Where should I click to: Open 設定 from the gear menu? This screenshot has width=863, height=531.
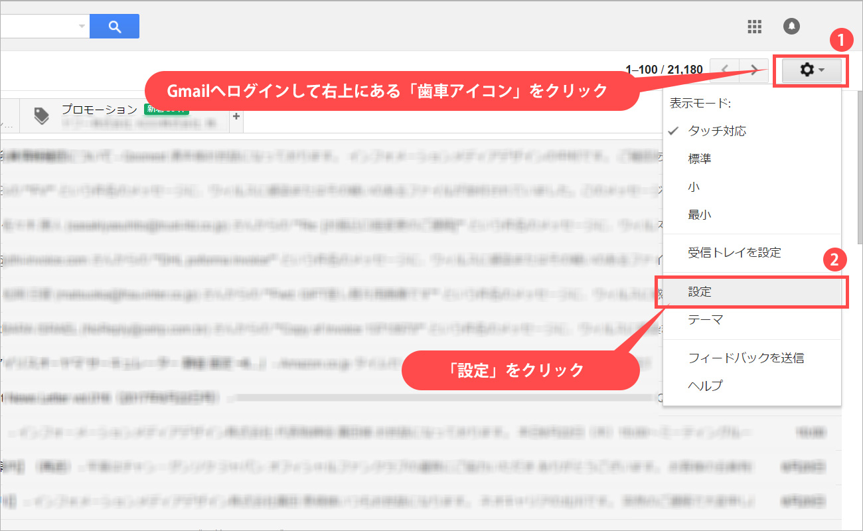point(751,292)
